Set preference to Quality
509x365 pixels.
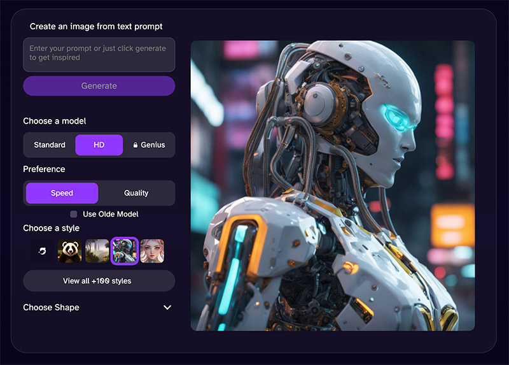point(136,193)
